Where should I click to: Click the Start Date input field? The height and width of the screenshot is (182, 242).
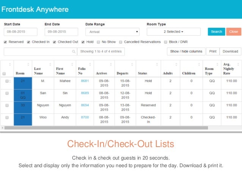coord(20,32)
